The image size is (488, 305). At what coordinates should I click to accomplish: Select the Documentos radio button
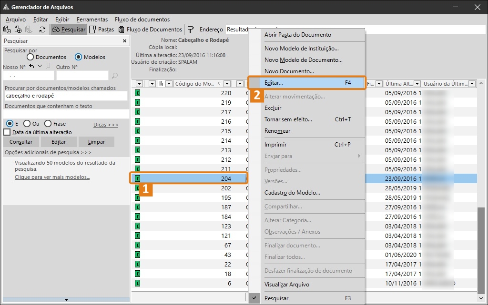[30, 57]
